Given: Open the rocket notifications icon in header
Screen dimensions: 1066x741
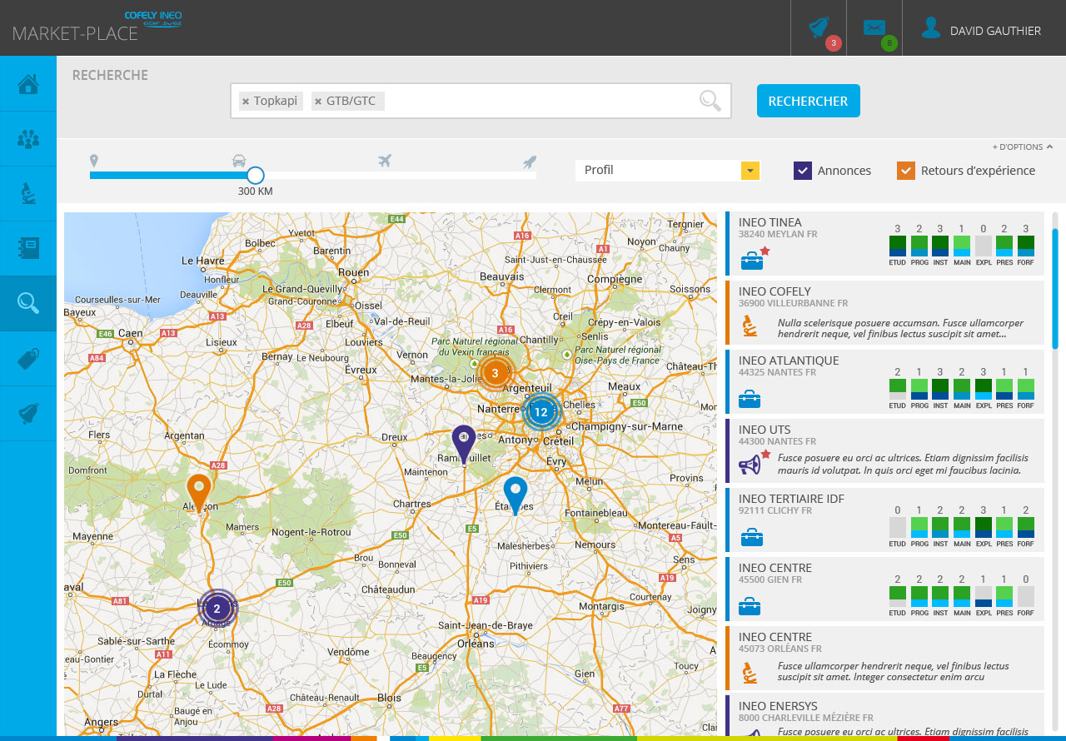Looking at the screenshot, I should pos(819,28).
